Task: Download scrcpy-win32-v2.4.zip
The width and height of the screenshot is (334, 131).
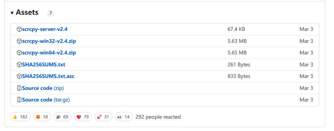Action: pos(49,41)
